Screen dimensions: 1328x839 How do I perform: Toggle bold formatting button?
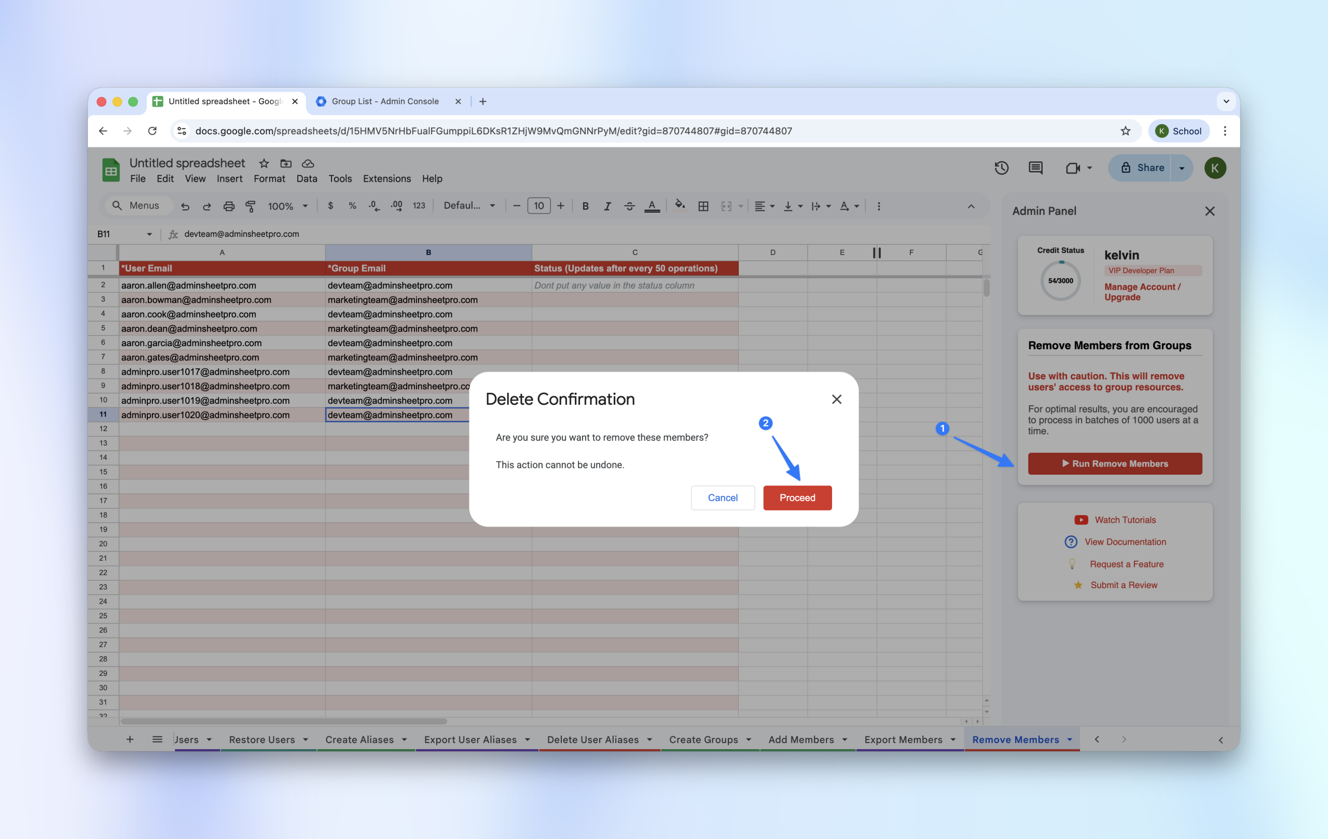[585, 206]
